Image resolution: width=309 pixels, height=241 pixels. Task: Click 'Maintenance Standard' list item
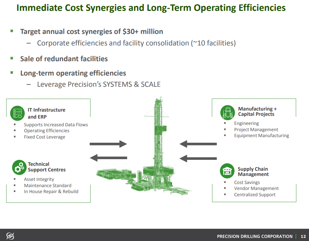[x=48, y=186]
